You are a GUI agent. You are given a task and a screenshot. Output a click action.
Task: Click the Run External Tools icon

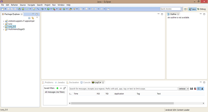coord(54,9)
